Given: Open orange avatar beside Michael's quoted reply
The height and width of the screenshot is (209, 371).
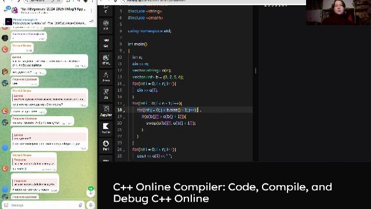Looking at the screenshot, I should 5,168.
